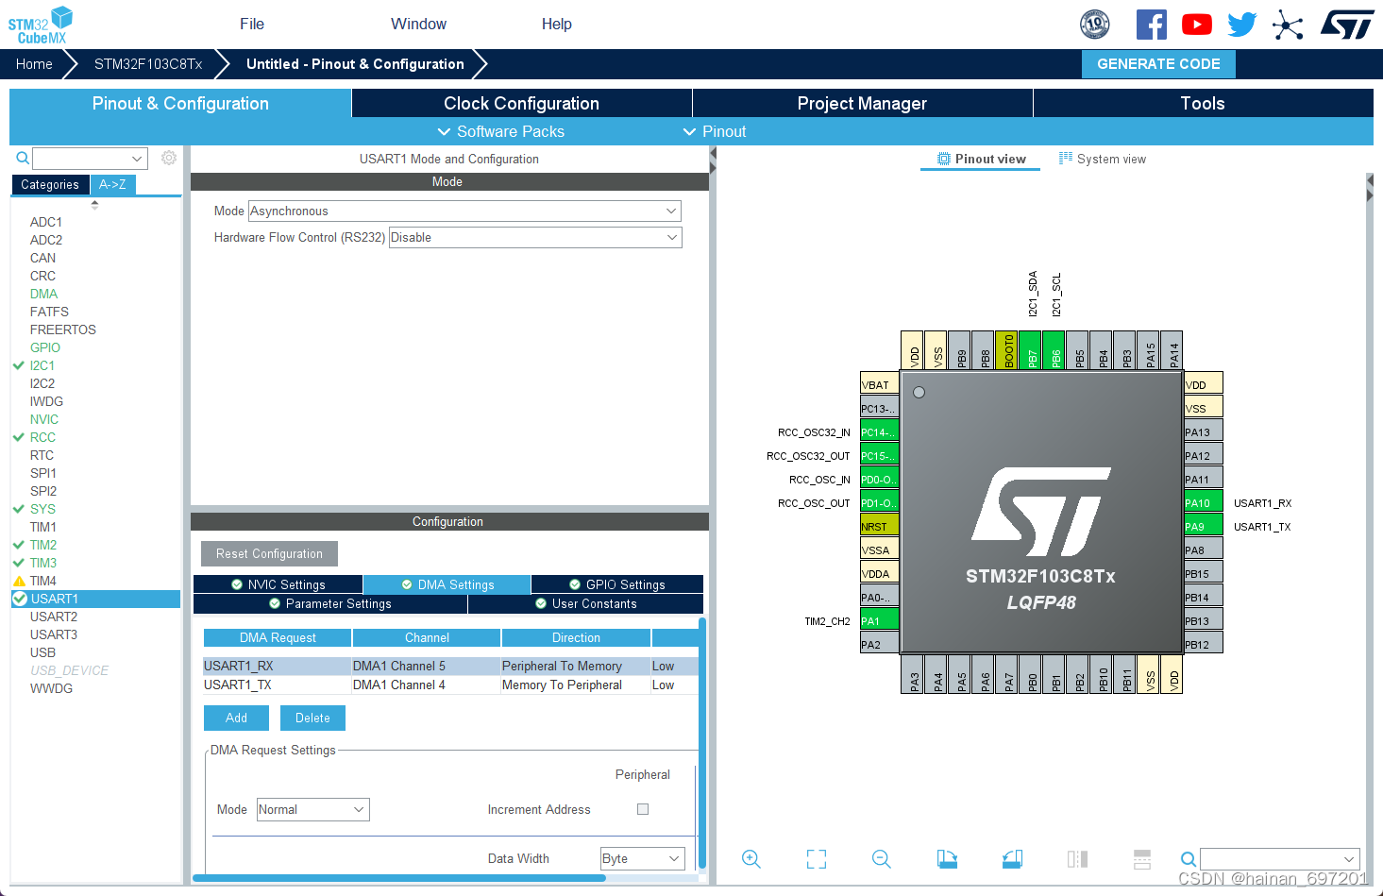The height and width of the screenshot is (896, 1383).
Task: Rotate the chip clockwise icon
Action: point(947,859)
